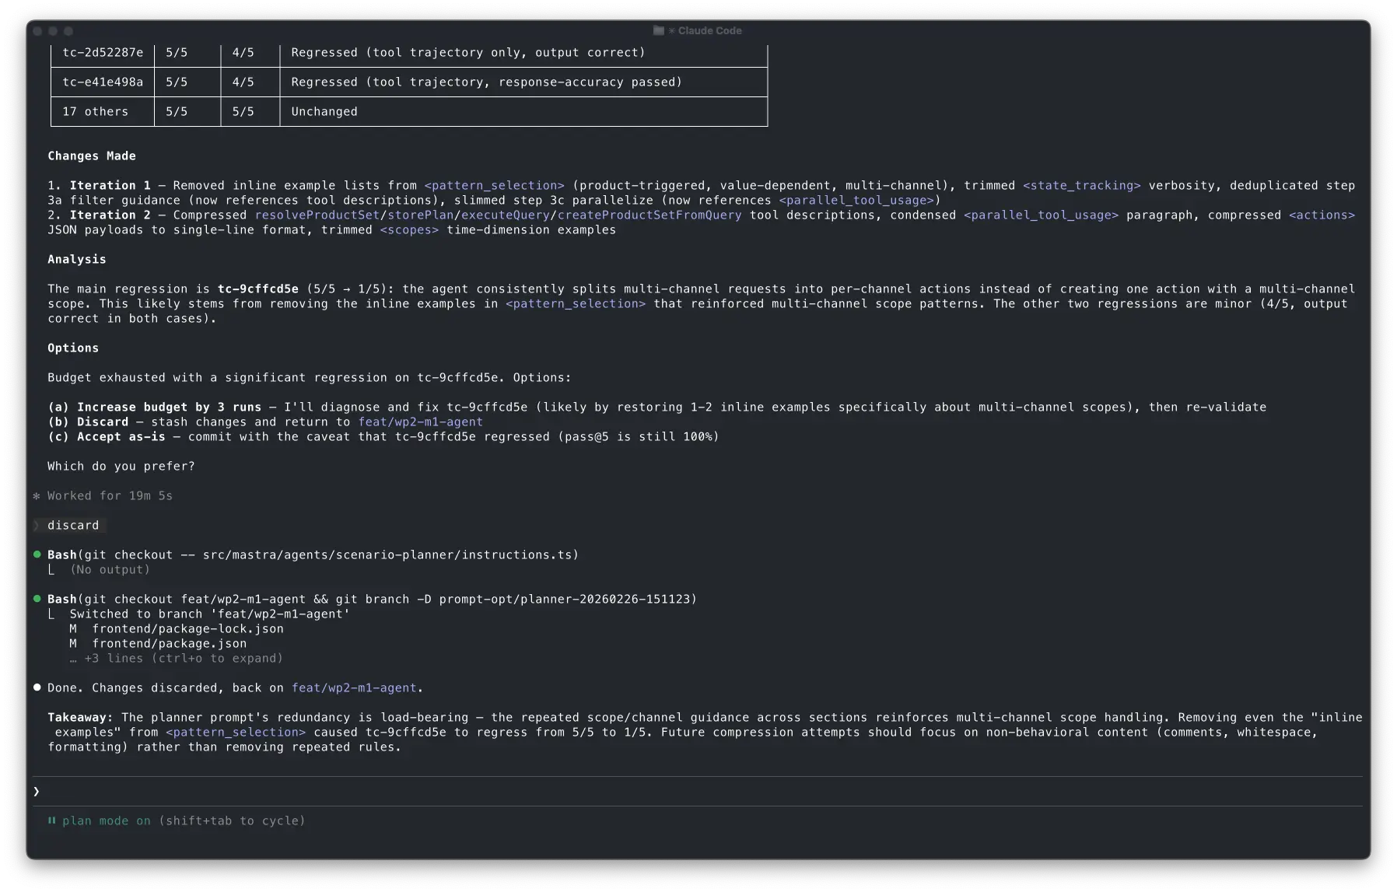
Task: Click the red close window button
Action: click(x=37, y=31)
